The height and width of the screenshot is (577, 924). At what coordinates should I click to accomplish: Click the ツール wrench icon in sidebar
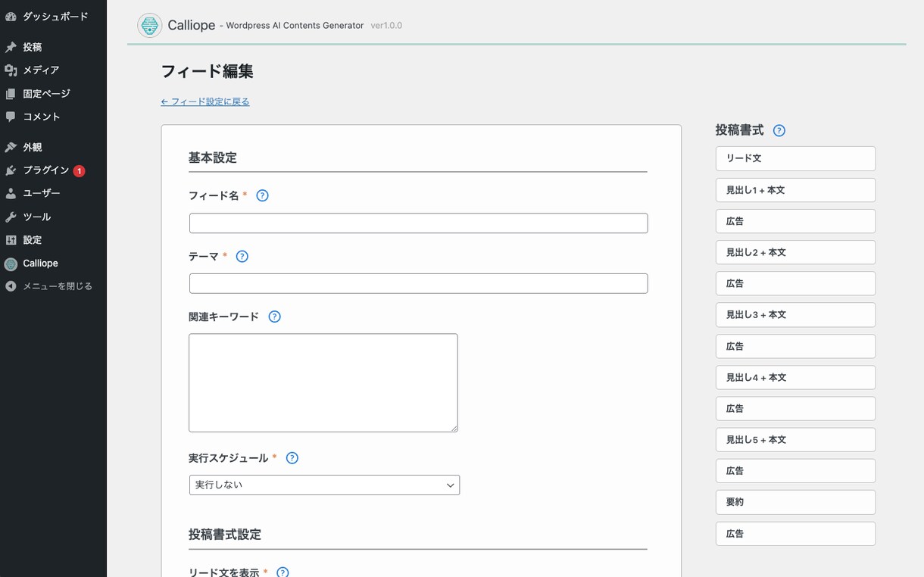coord(11,217)
